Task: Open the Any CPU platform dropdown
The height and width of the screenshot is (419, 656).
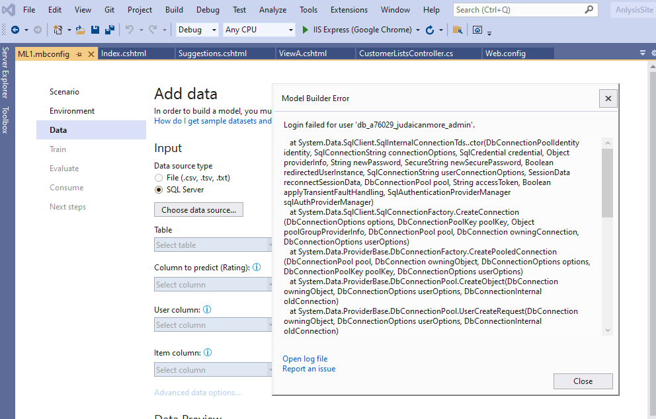Action: click(258, 30)
